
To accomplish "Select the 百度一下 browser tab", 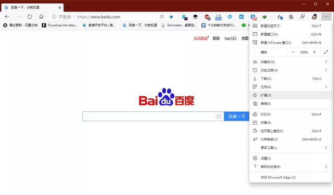I will tap(32, 7).
